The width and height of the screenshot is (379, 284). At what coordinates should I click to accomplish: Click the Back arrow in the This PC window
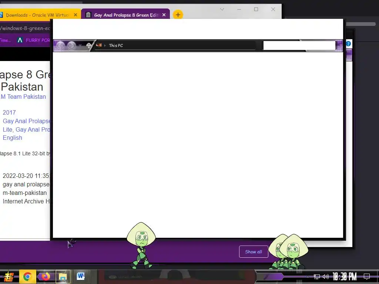[x=61, y=45]
